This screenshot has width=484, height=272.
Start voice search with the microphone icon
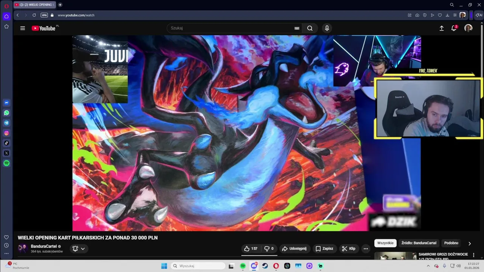coord(327,28)
